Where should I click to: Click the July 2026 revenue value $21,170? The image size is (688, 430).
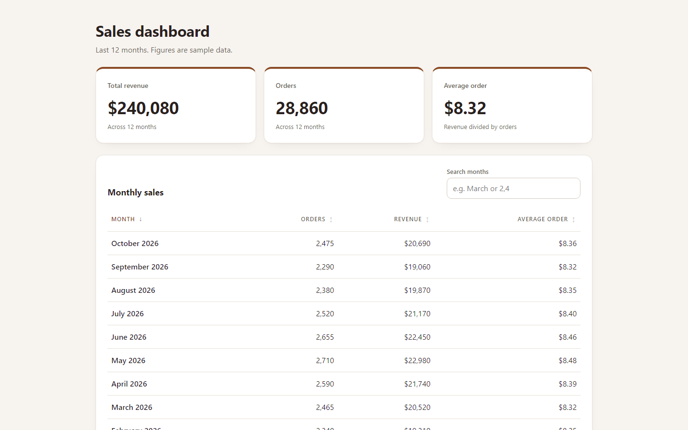(417, 313)
